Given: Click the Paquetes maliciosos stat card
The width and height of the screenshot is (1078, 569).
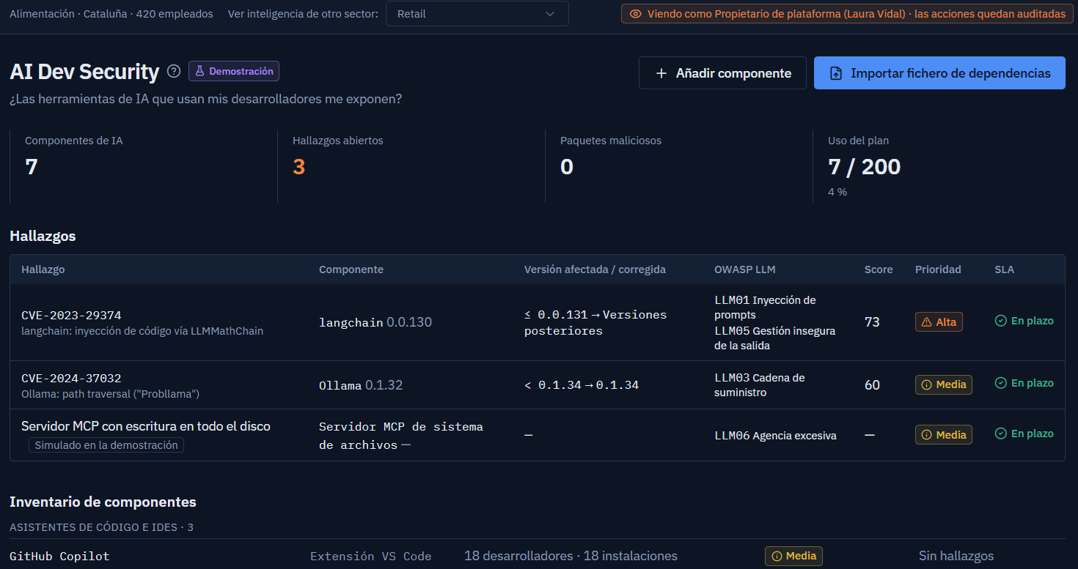Looking at the screenshot, I should (679, 166).
